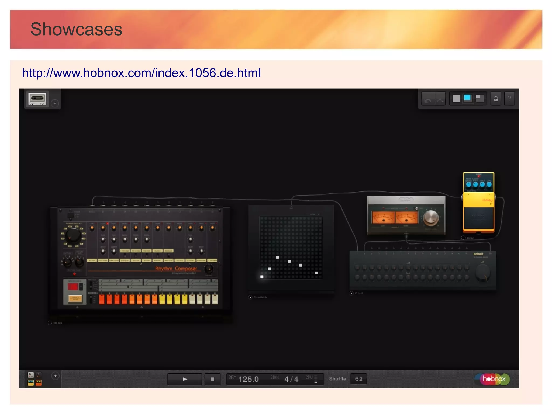The height and width of the screenshot is (414, 552).
Task: Select the highlighted cyan view mode
Action: (468, 98)
